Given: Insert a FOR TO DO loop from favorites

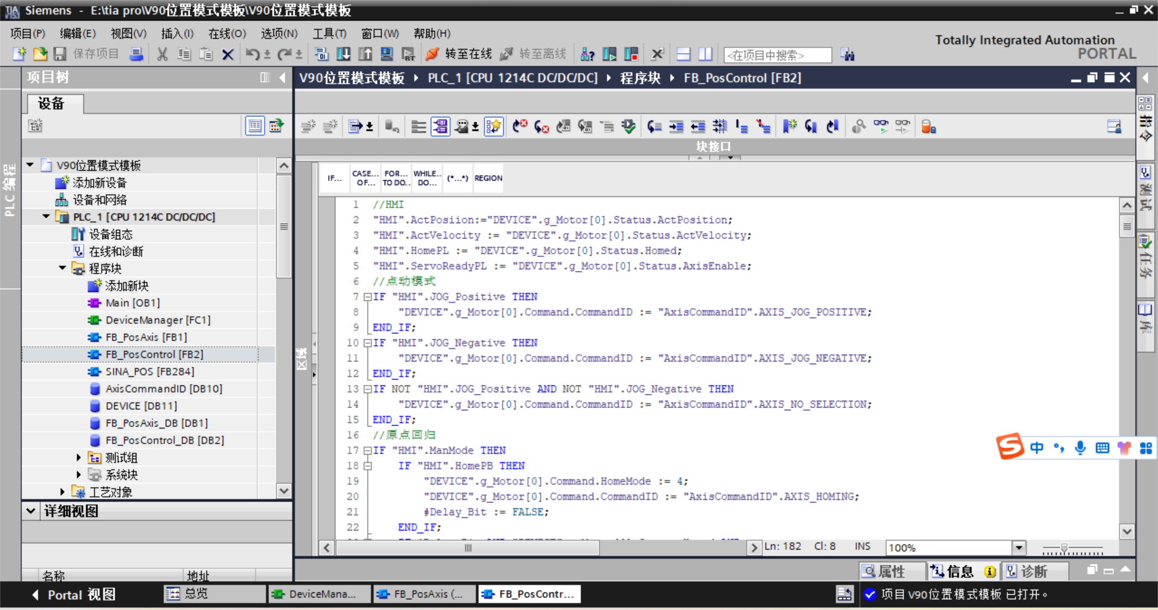Looking at the screenshot, I should tap(396, 178).
